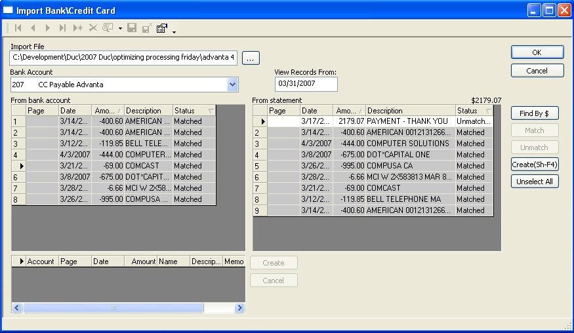Jump to last record toolbar icon
This screenshot has width=574, height=333.
tap(62, 28)
